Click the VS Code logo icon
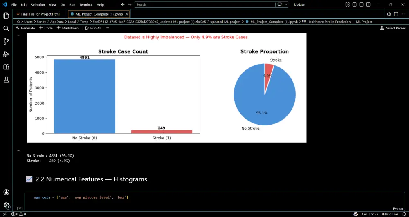The width and height of the screenshot is (409, 217). point(4,4)
